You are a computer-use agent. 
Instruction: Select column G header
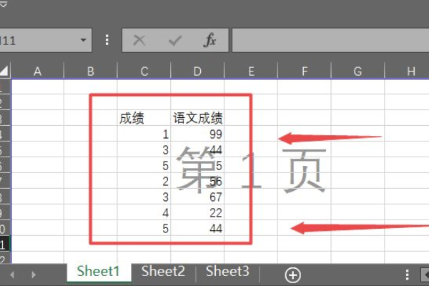pos(357,71)
